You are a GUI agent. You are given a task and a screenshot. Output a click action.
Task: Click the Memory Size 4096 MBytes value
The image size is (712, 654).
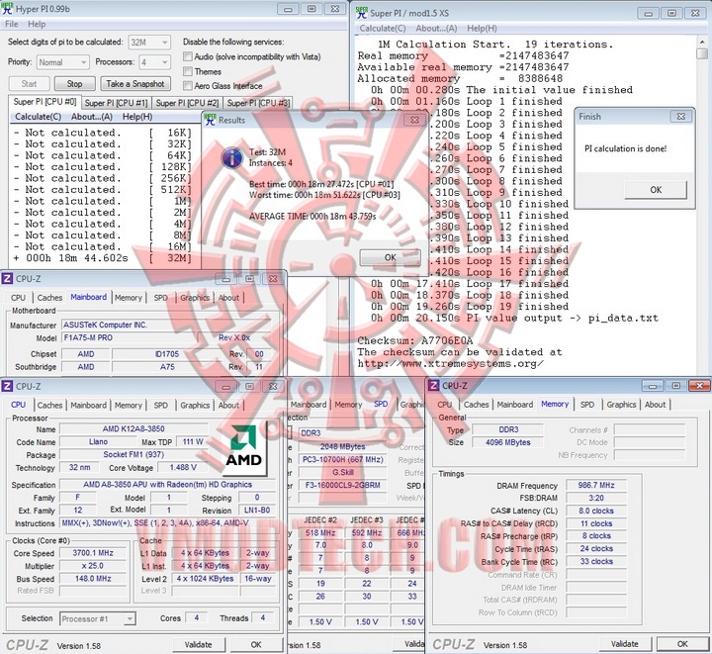click(507, 442)
